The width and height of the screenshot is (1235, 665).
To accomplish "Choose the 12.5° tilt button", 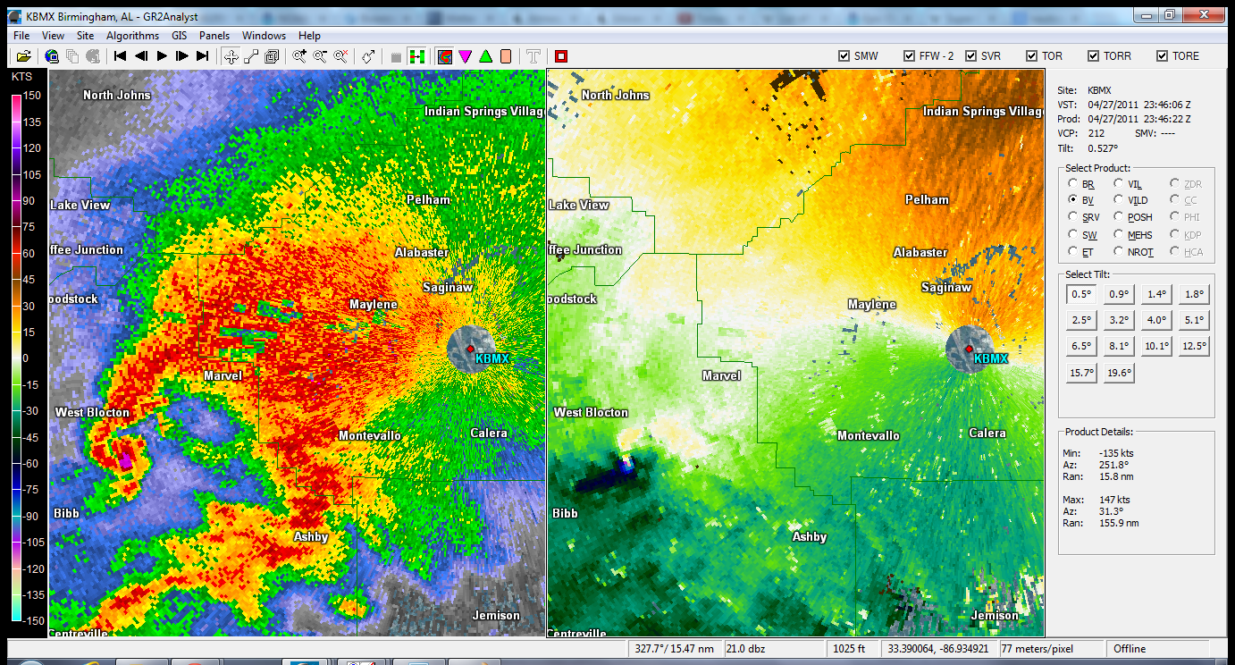I will [1194, 346].
